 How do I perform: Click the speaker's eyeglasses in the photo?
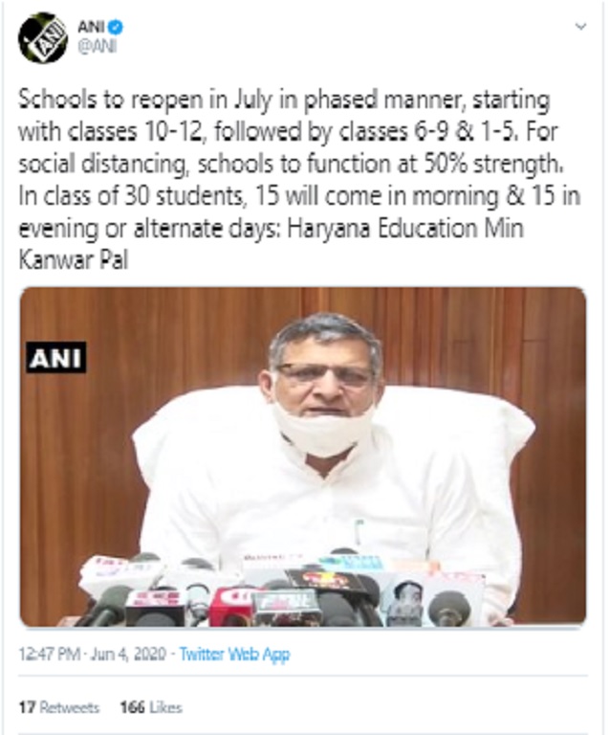(323, 375)
